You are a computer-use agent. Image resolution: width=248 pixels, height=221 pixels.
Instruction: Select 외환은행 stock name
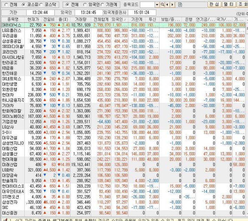(x=10, y=90)
